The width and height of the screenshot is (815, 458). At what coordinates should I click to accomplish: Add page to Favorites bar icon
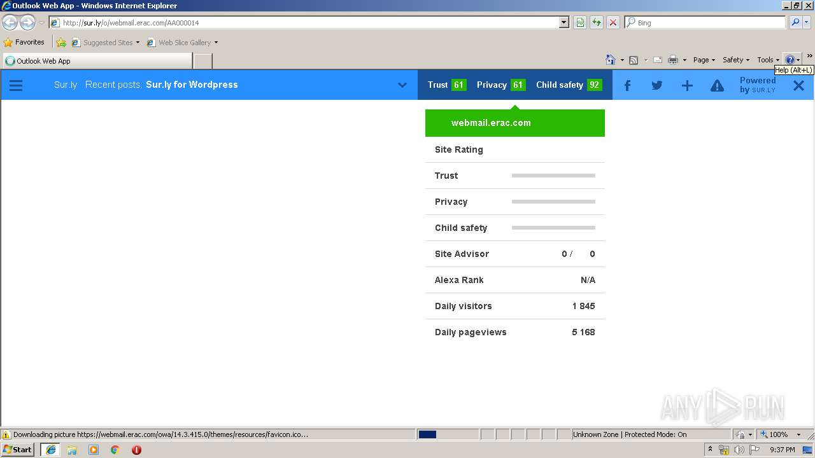coord(61,43)
